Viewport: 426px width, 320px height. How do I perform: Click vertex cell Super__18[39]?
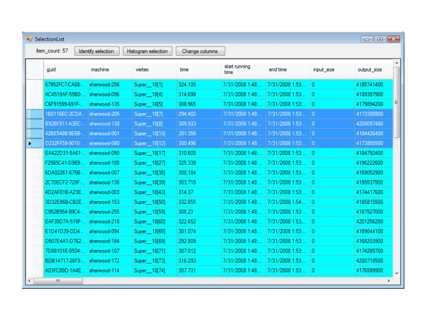point(155,182)
